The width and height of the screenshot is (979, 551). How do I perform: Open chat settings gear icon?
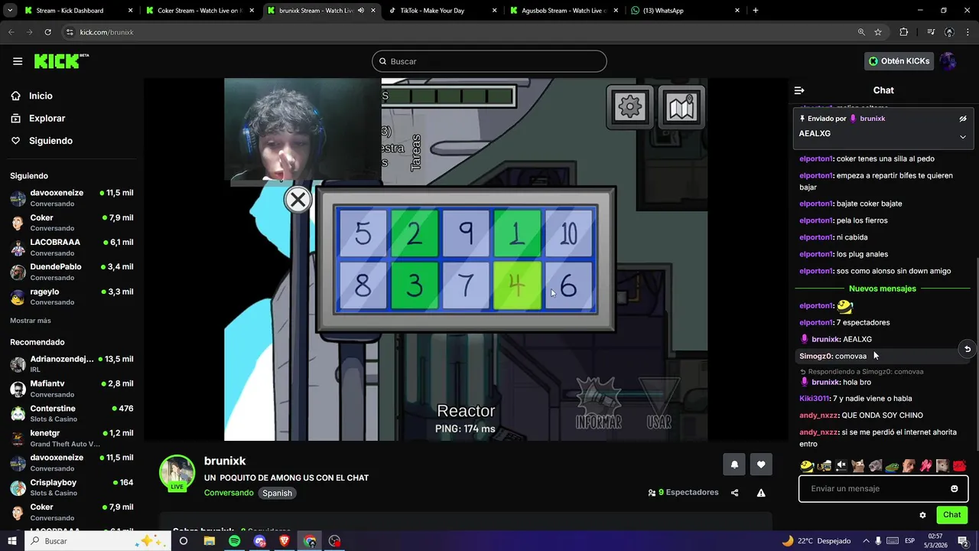pos(922,515)
